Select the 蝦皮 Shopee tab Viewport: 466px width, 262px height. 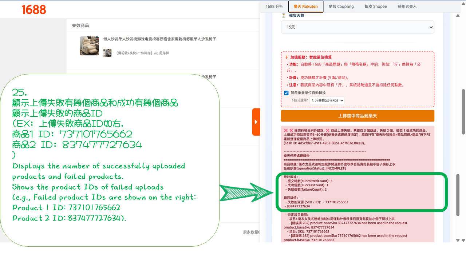(x=376, y=7)
